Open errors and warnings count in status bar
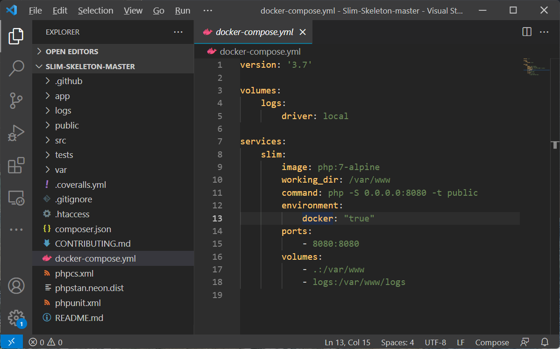This screenshot has height=349, width=560. coord(45,342)
